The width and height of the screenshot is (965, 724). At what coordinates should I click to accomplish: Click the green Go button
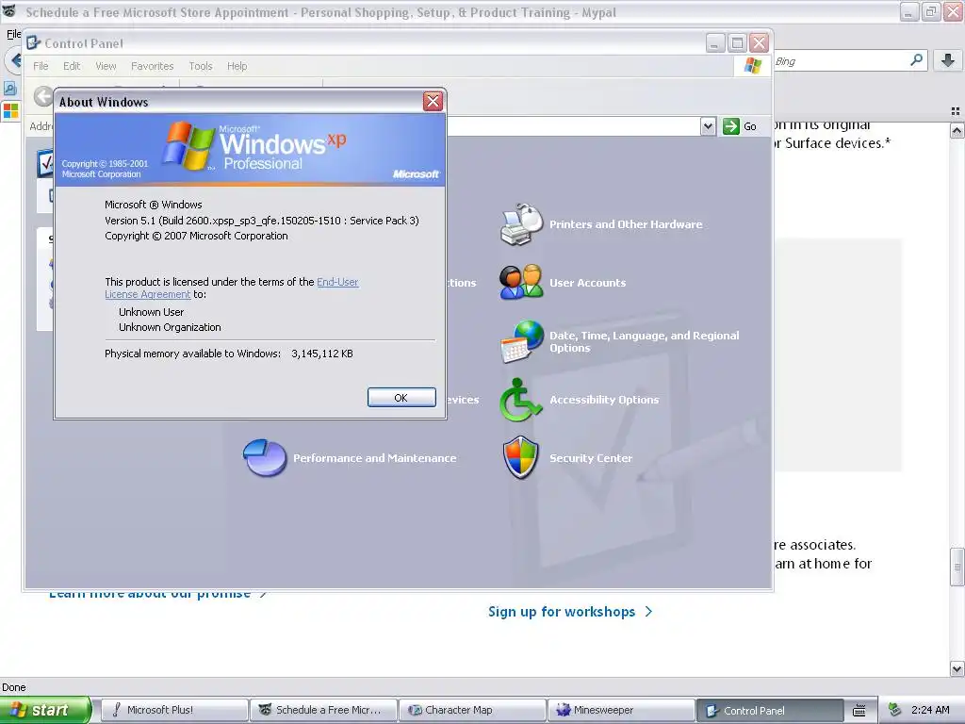[741, 126]
